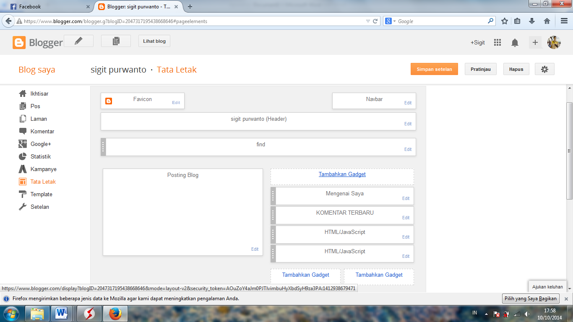Screen dimensions: 573x322
Task: Click the top sidebar Tambahkan Gadget link
Action: click(342, 174)
